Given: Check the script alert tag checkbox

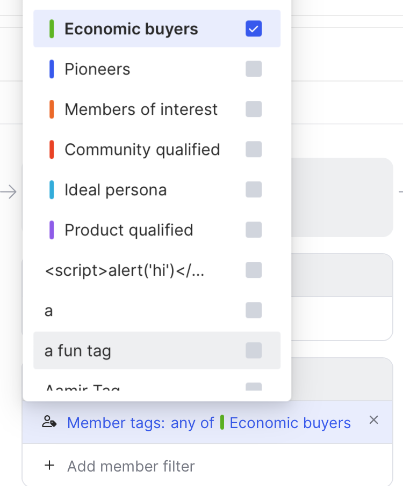Looking at the screenshot, I should tap(254, 270).
